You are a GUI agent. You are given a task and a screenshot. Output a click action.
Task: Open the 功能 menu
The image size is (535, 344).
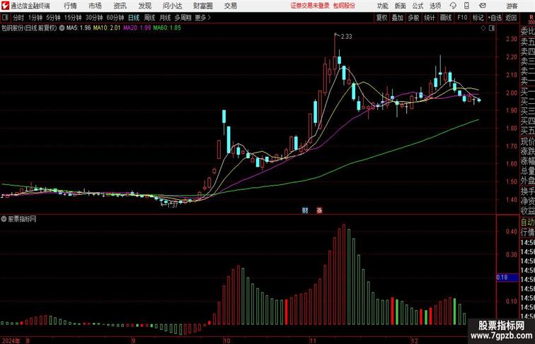(382, 6)
